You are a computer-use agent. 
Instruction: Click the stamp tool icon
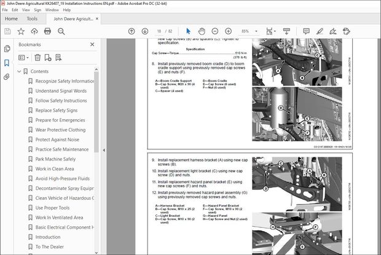pos(346,31)
